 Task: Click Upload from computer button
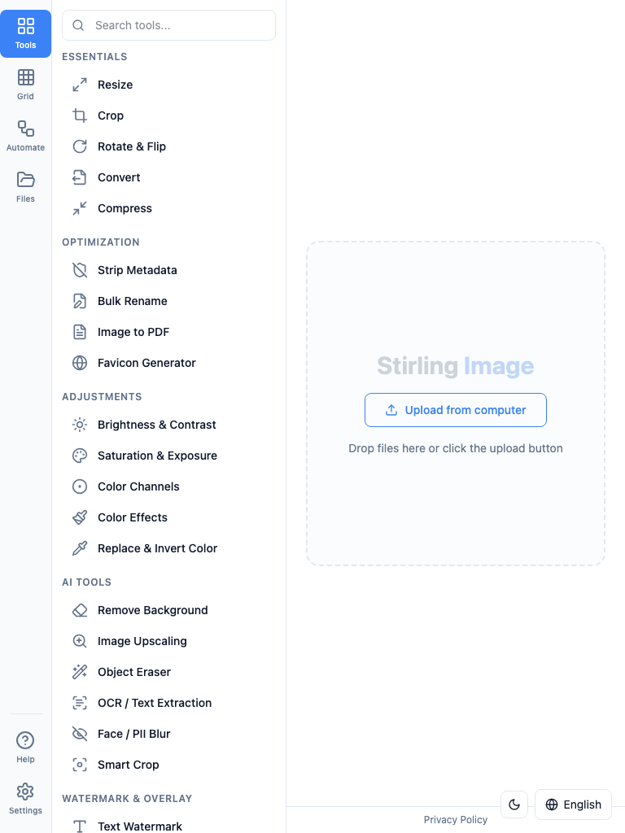coord(456,410)
